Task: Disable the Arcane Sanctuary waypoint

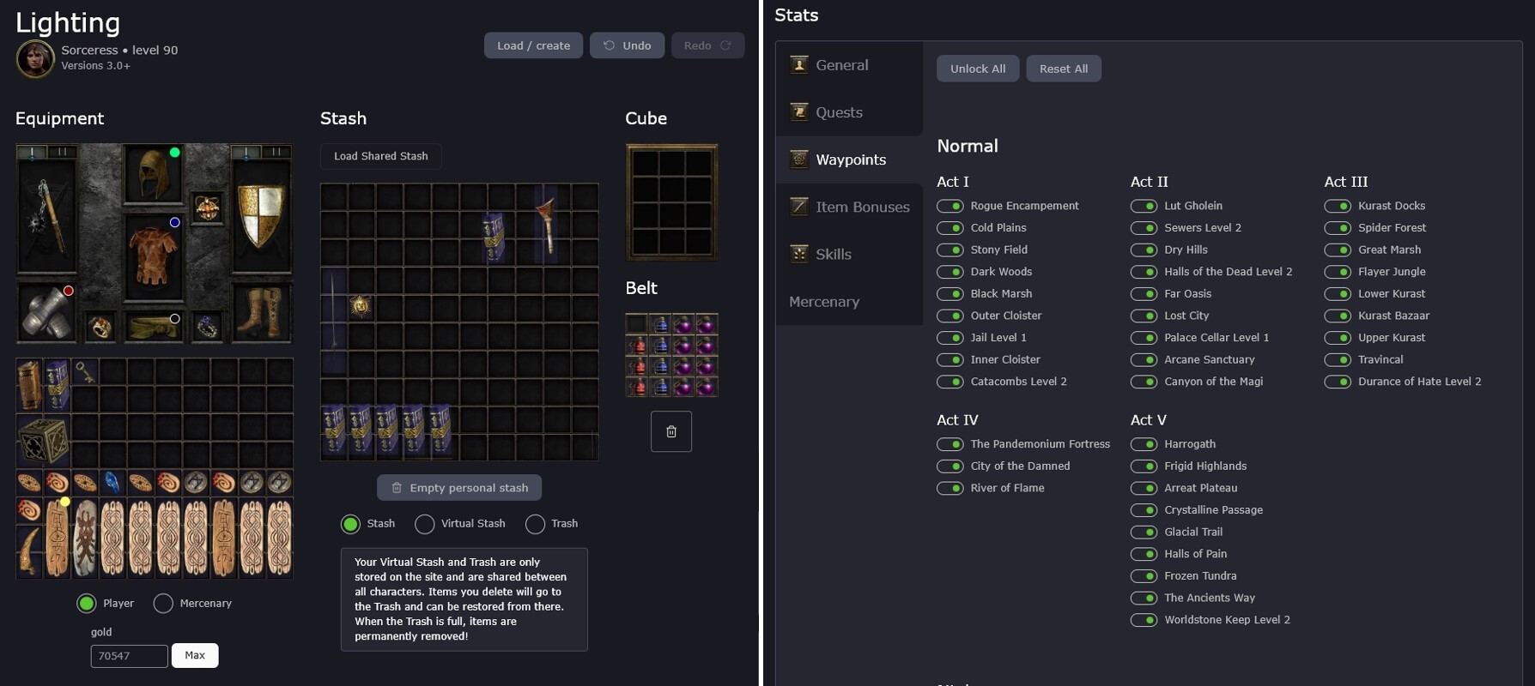Action: coord(1144,360)
